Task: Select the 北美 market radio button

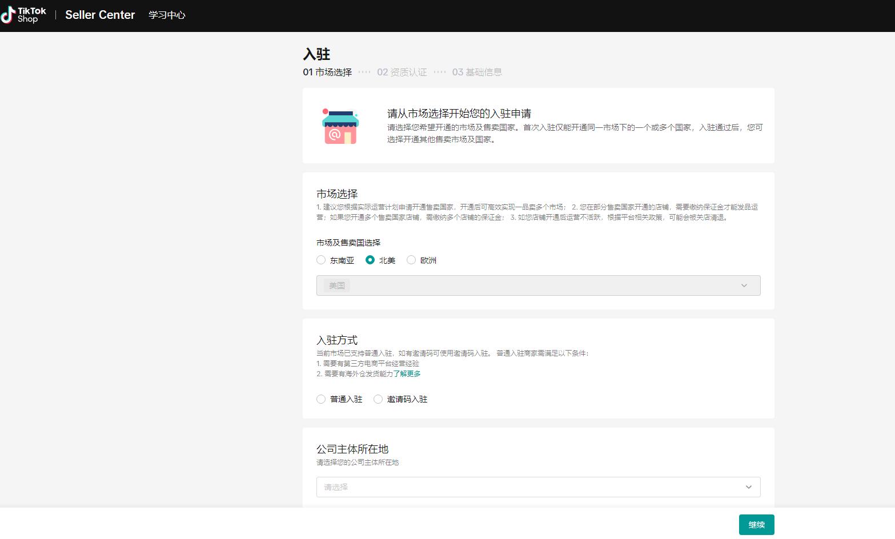Action: pyautogui.click(x=370, y=260)
